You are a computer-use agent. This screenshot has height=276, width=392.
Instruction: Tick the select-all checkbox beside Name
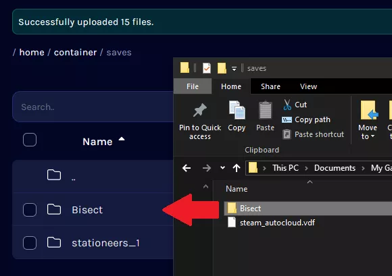click(x=30, y=140)
